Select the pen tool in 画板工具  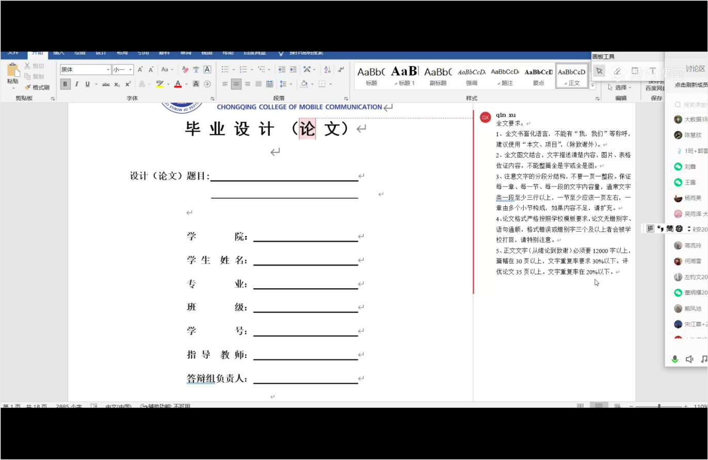[x=617, y=71]
